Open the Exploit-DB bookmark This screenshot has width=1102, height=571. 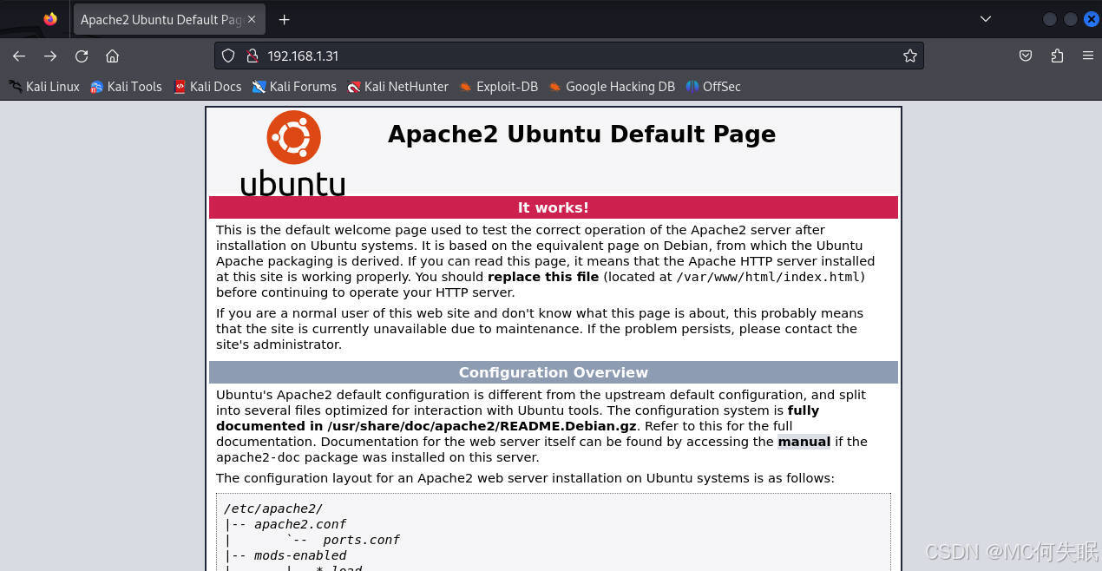tap(498, 86)
